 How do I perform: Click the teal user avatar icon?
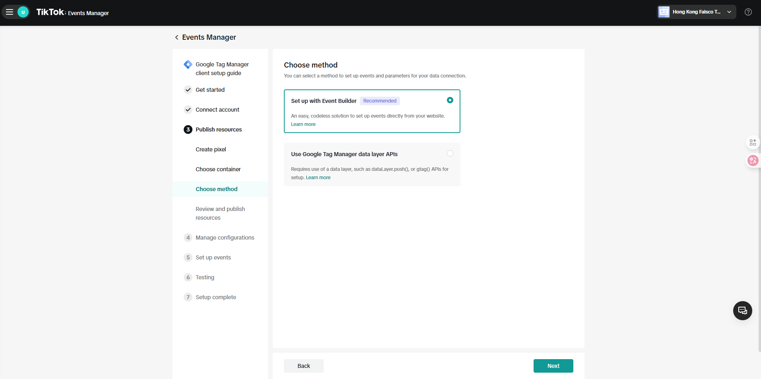tap(23, 12)
